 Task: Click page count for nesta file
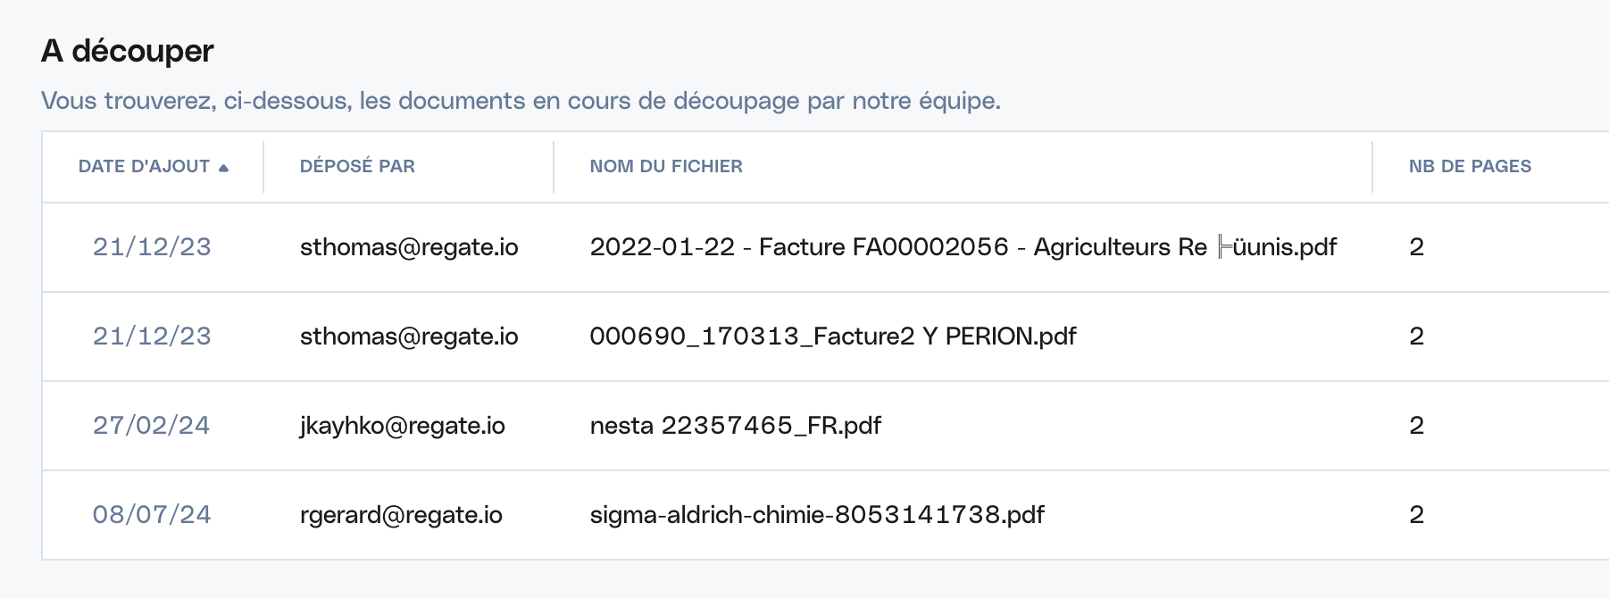tap(1416, 426)
